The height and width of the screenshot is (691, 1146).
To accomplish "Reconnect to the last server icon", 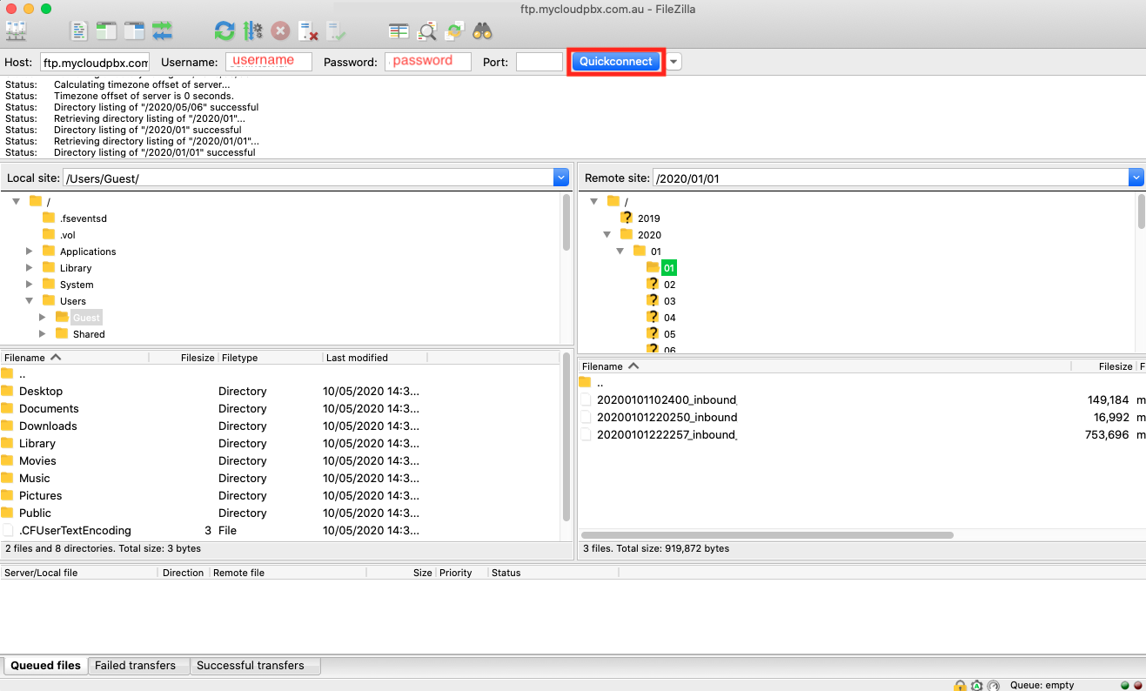I will click(336, 31).
